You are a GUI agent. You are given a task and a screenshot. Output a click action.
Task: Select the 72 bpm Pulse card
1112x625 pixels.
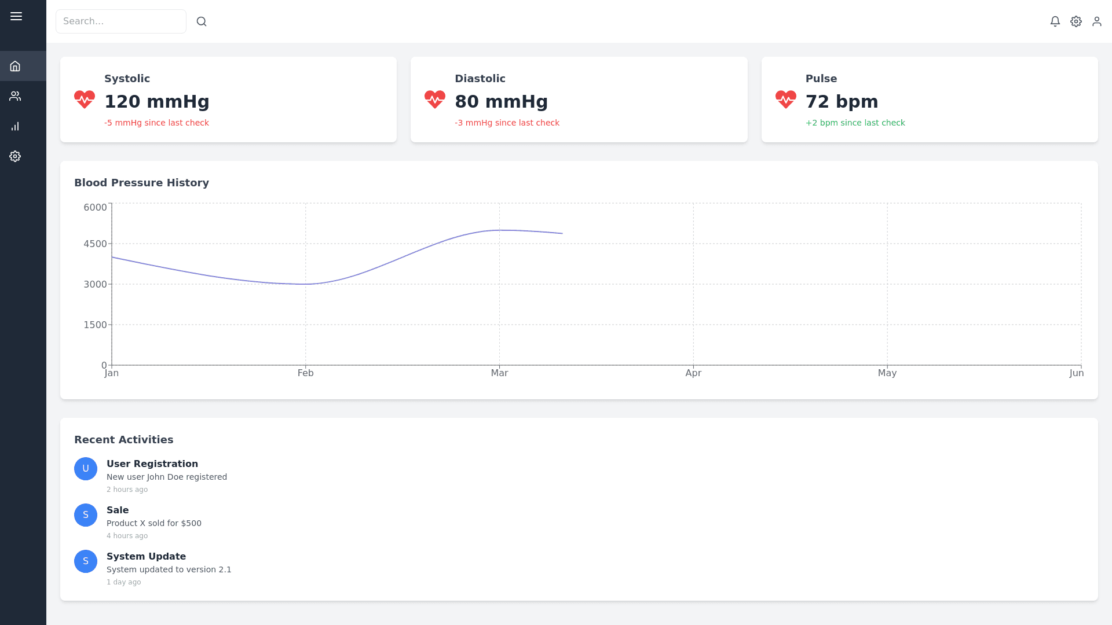click(x=929, y=100)
